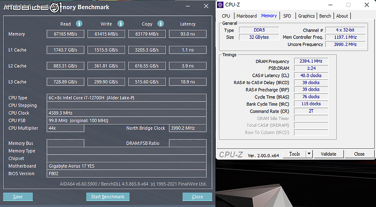Screen dimensions: 376x207
Task: Click the DRAM Frequency value 2394.1 MHz
Action: tap(311, 61)
